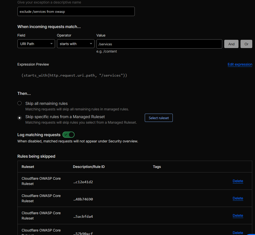The width and height of the screenshot is (255, 235).
Task: Disable the Log matching requests toggle
Action: pyautogui.click(x=68, y=134)
